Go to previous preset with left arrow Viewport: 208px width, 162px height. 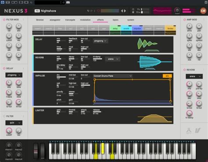122,11
